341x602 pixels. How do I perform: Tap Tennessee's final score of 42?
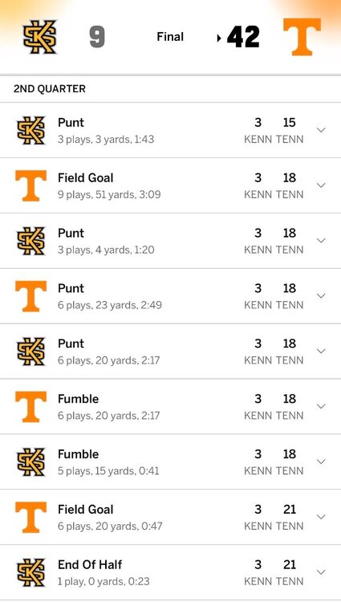(244, 37)
